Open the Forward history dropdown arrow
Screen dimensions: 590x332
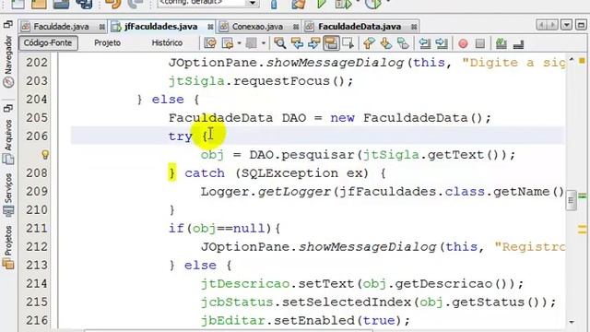(264, 43)
